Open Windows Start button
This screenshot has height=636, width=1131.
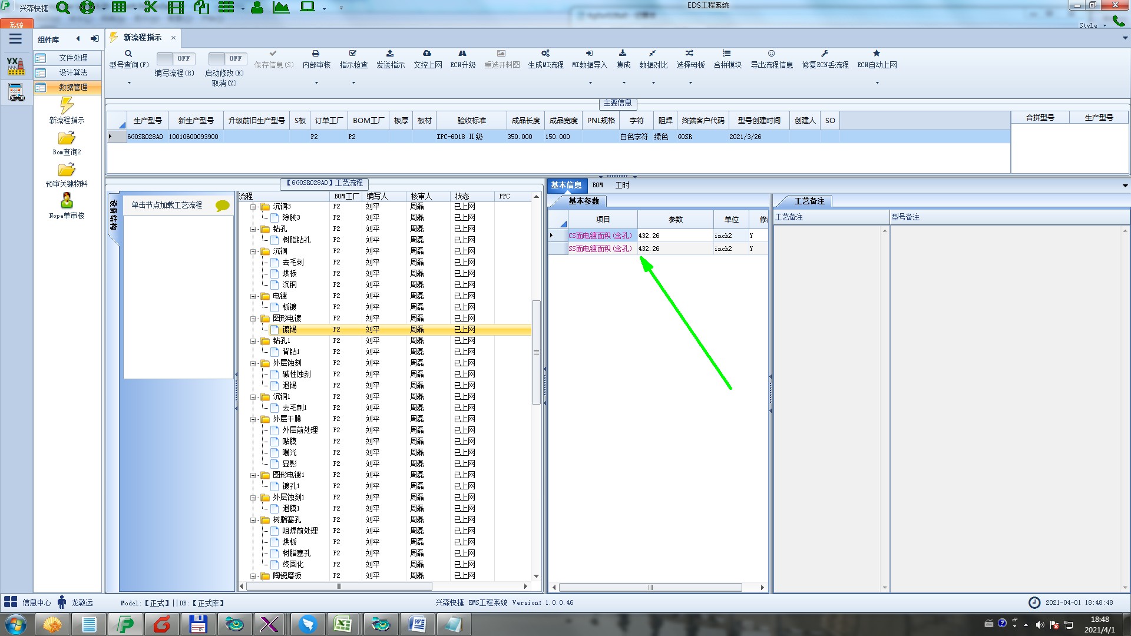pyautogui.click(x=16, y=624)
